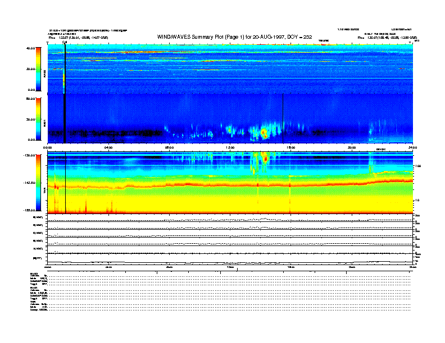Image resolution: width=445 pixels, height=343 pixels.
Task: Click the TNR color scale bar
Action: click(x=38, y=183)
